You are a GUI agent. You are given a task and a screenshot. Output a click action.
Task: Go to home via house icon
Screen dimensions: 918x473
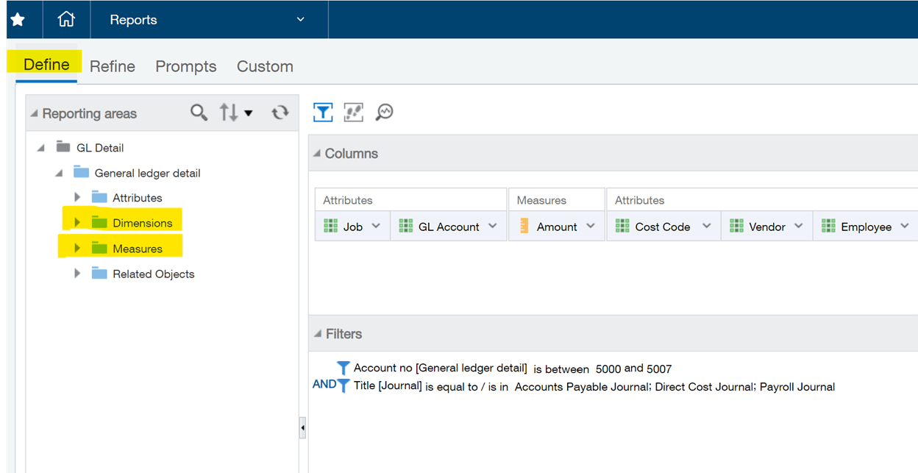[66, 20]
